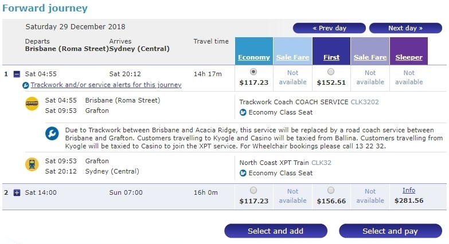Click the wrench icon beside the service alerts link

point(26,85)
